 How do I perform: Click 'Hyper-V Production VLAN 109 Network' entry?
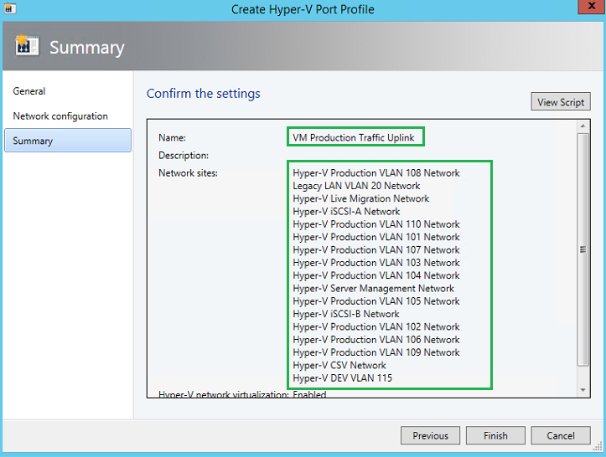[x=376, y=352]
